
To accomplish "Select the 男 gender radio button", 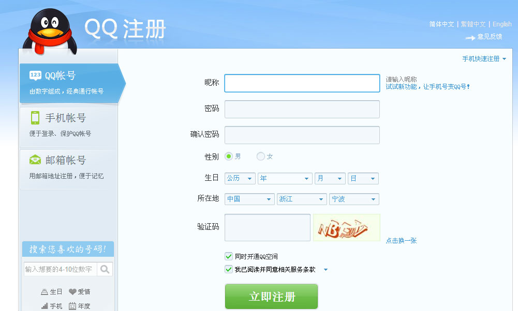I will point(229,157).
